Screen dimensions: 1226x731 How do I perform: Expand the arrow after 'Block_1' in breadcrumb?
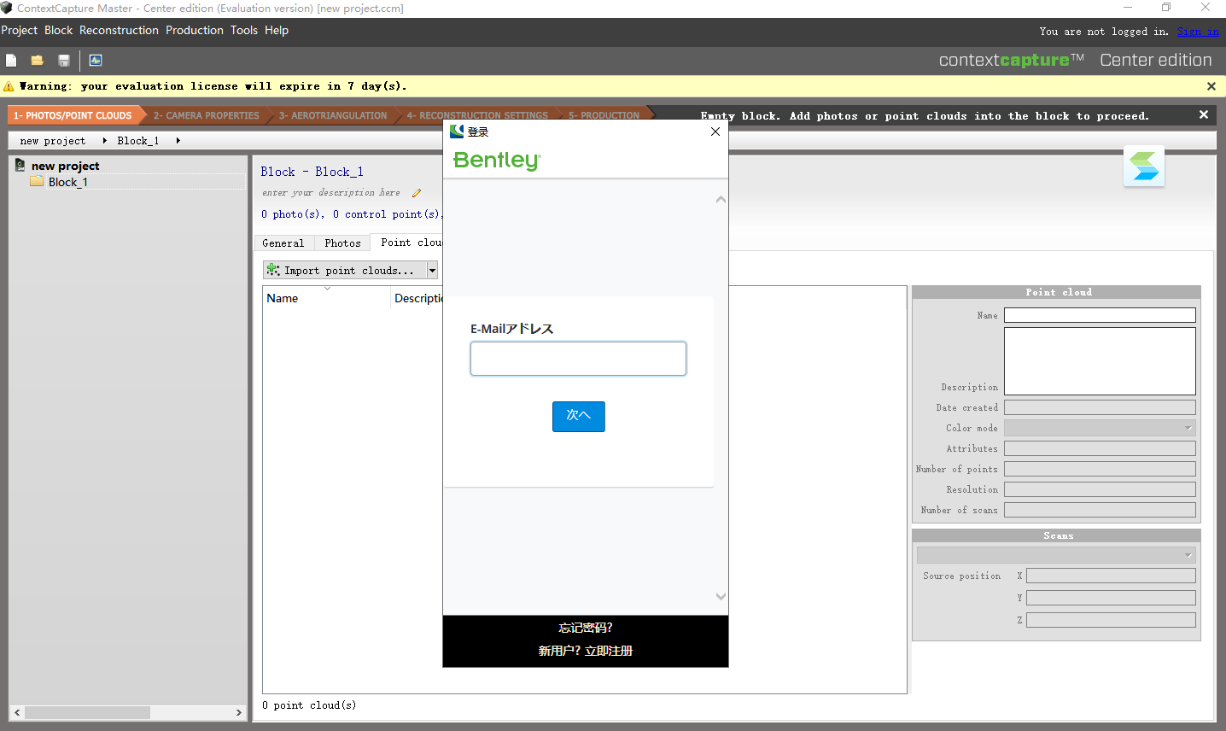coord(178,141)
